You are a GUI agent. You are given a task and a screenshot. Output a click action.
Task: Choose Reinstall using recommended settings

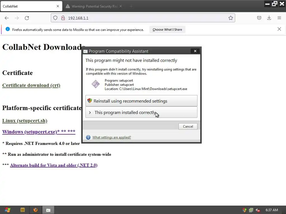pos(141,101)
